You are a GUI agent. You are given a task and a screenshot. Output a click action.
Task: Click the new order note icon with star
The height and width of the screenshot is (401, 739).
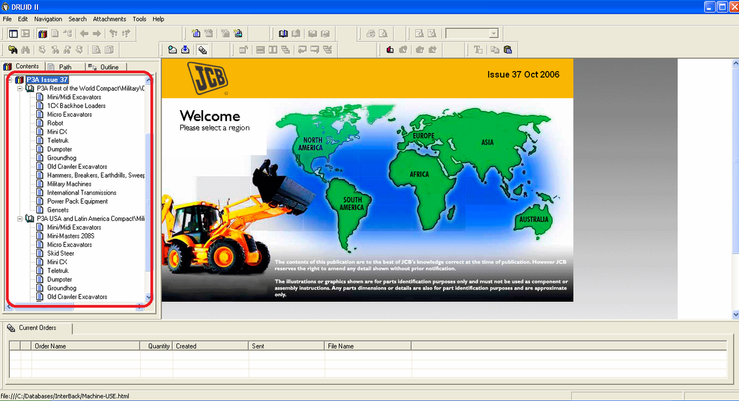tap(196, 33)
